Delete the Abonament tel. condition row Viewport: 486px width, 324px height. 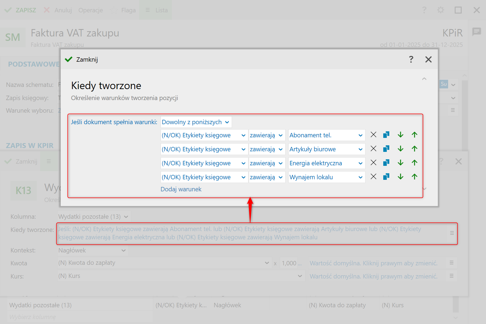tap(373, 135)
